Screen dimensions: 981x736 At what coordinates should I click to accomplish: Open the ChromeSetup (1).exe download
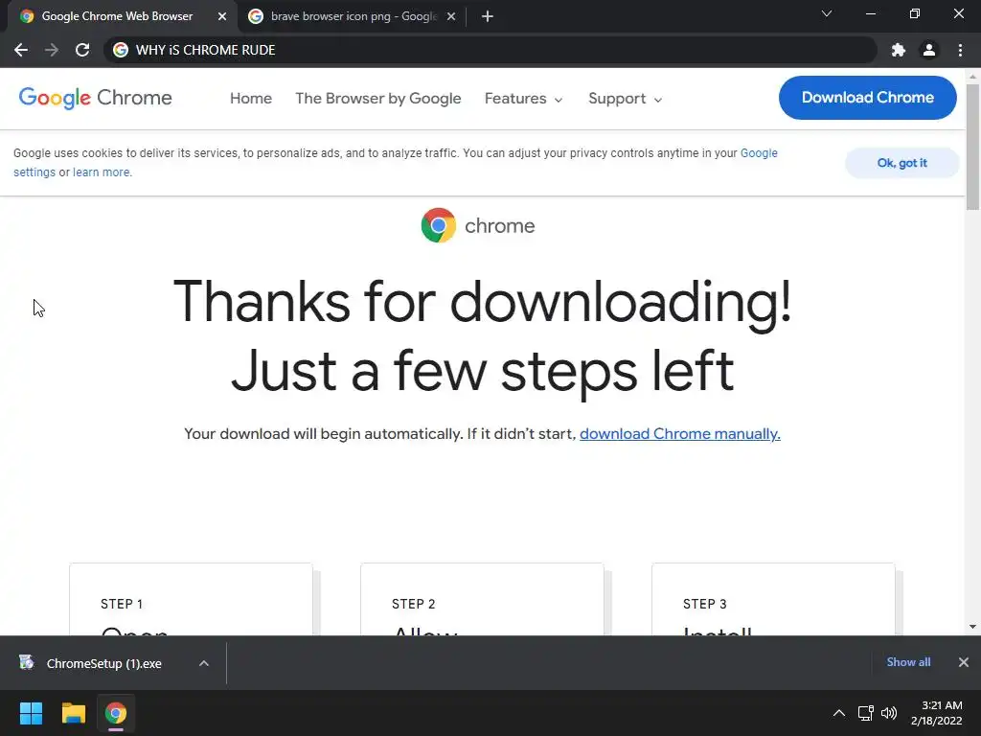pyautogui.click(x=103, y=663)
